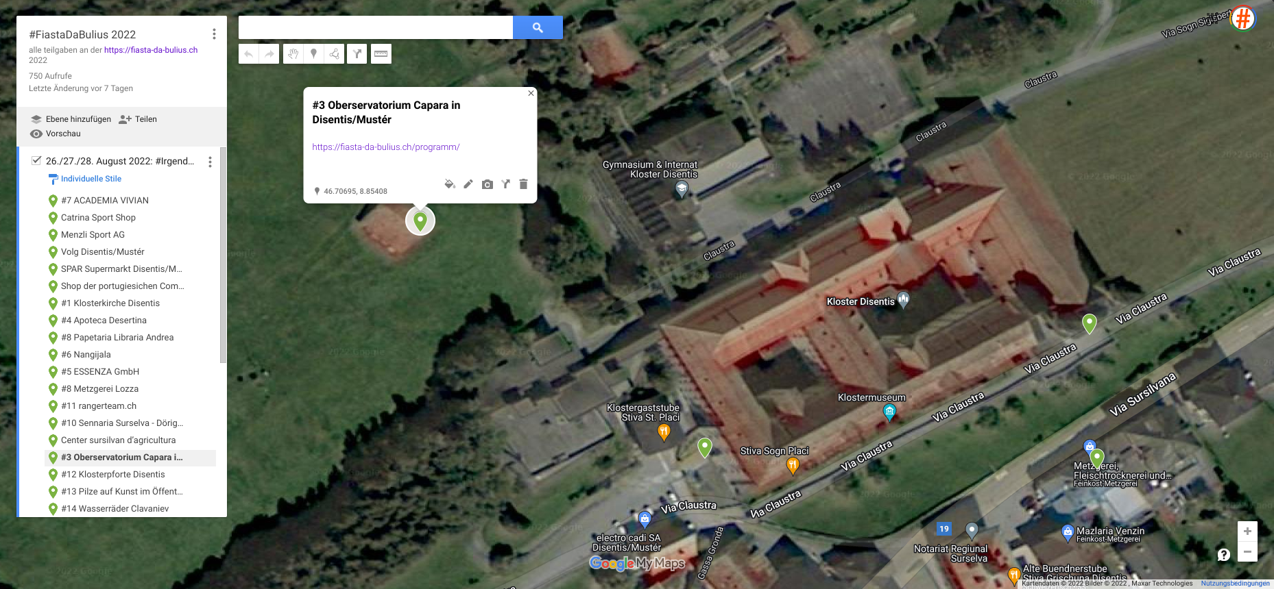
Task: Edit marker with the pencil icon
Action: click(468, 184)
